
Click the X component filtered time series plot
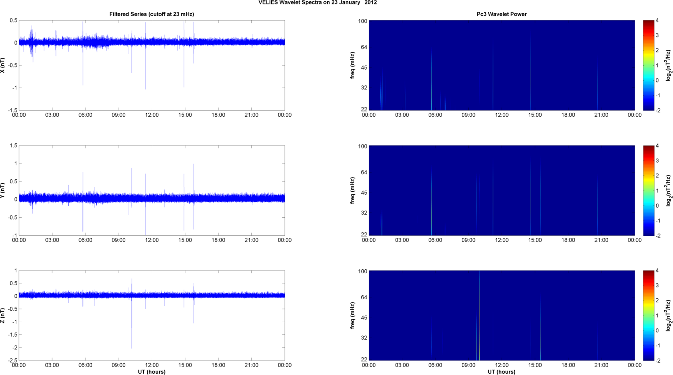point(152,65)
